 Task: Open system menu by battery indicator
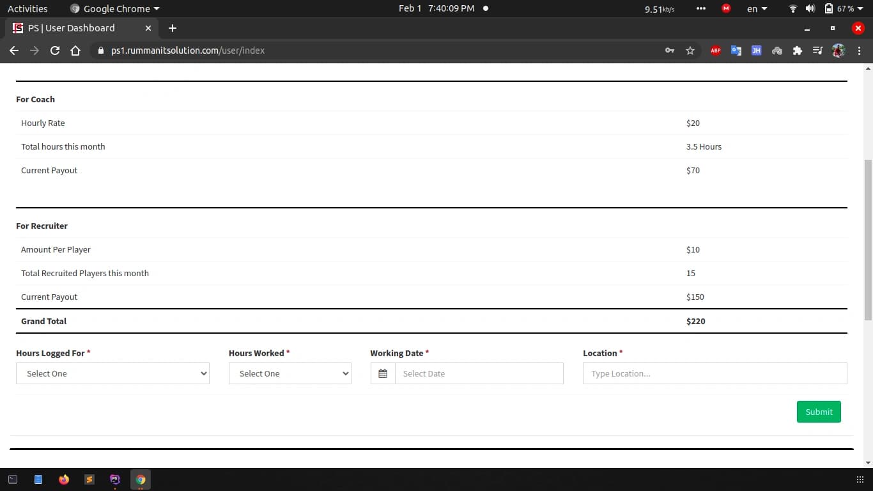[844, 9]
